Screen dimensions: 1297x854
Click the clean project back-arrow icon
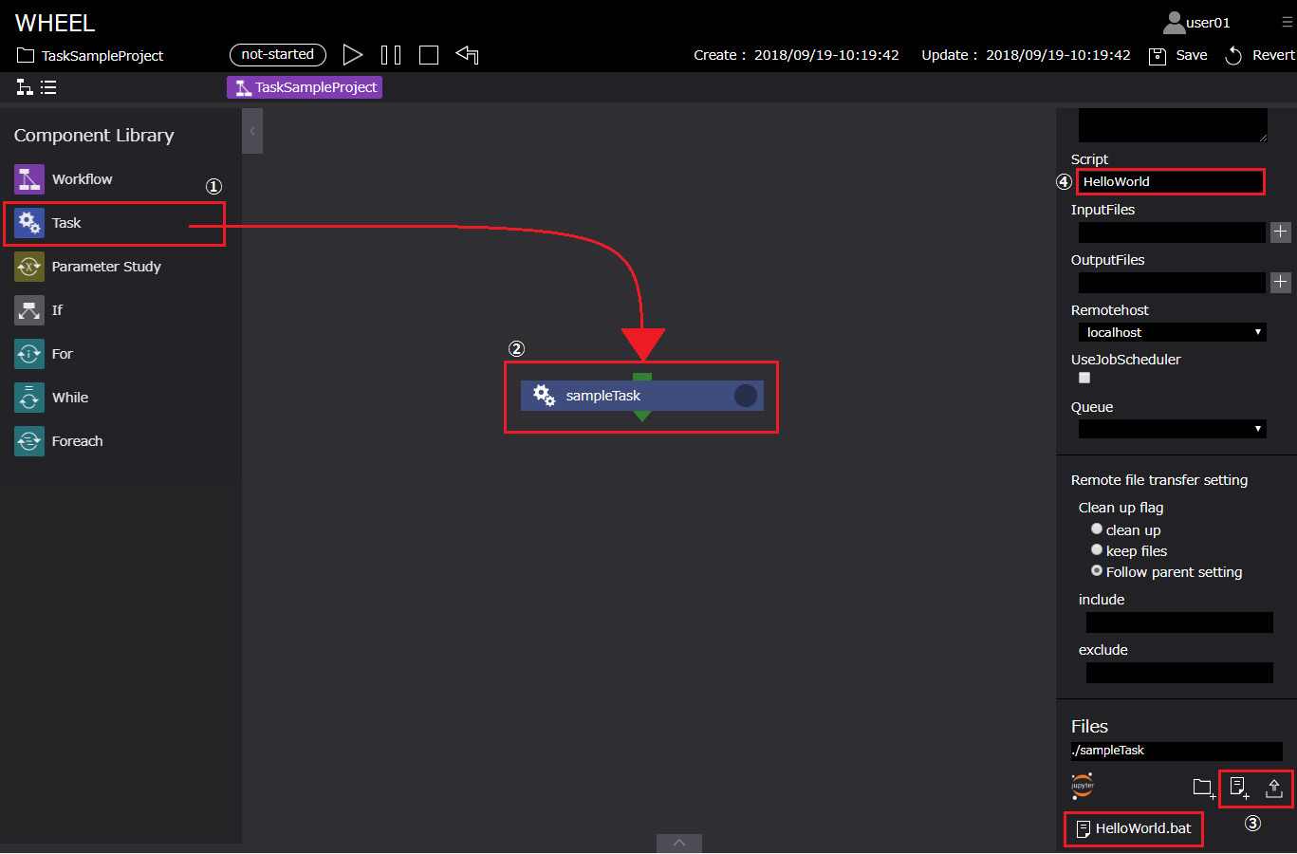click(x=467, y=55)
